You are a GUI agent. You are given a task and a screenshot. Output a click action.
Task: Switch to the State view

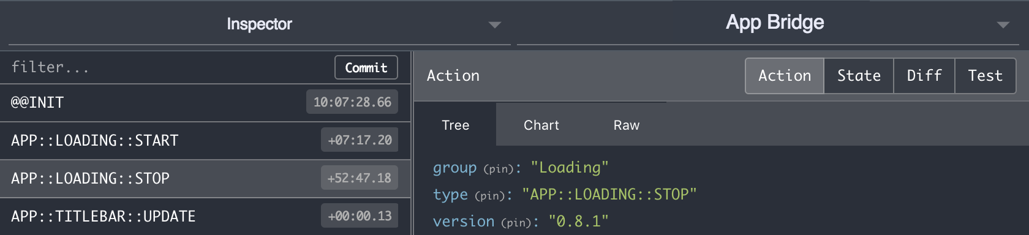859,76
